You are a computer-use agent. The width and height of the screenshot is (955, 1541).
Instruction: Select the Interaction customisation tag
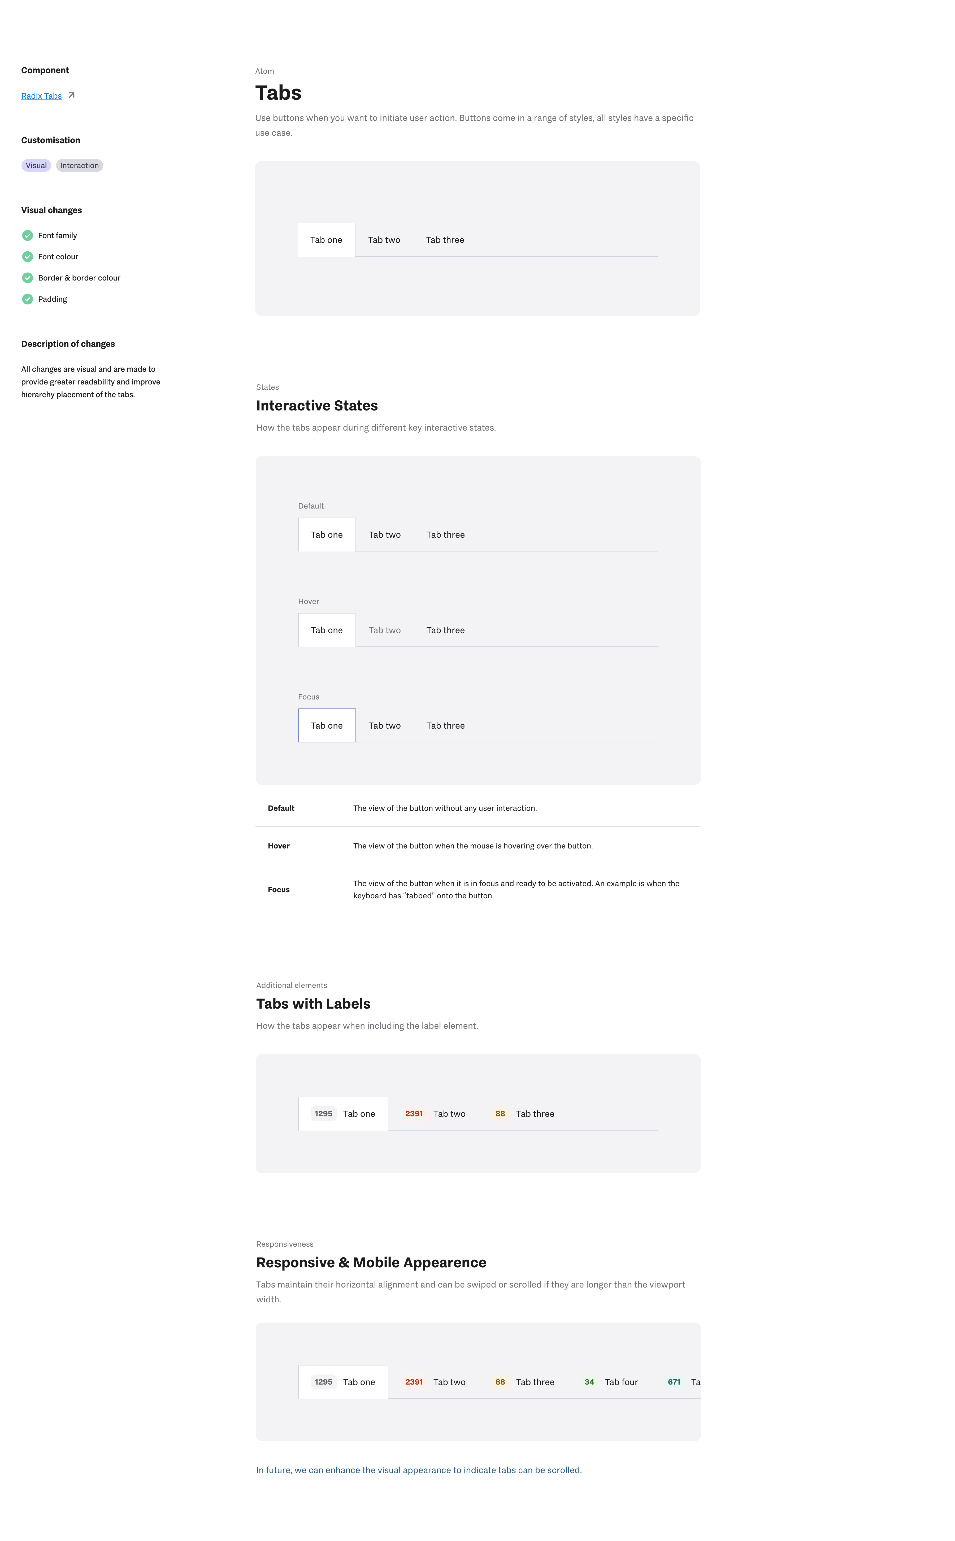click(80, 165)
